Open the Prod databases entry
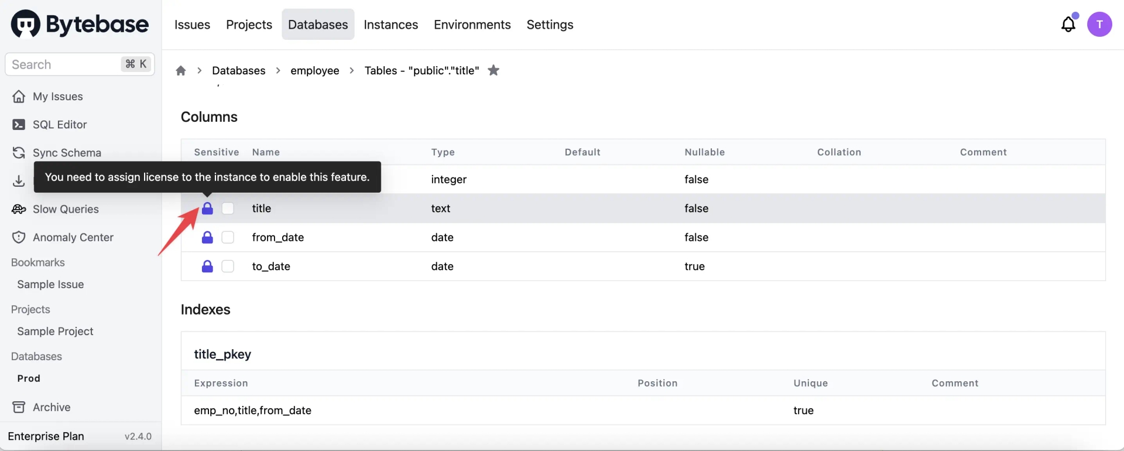Viewport: 1124px width, 451px height. click(29, 378)
